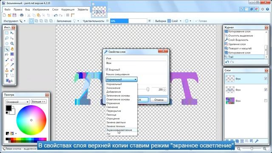Click the Готово button in toolbar
The height and width of the screenshot is (153, 272).
coord(201,21)
